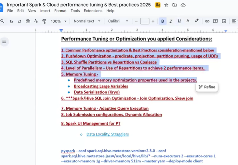Click line '4. Level of Parallelism'
Viewport: 238px width, 165px height.
click(x=133, y=68)
